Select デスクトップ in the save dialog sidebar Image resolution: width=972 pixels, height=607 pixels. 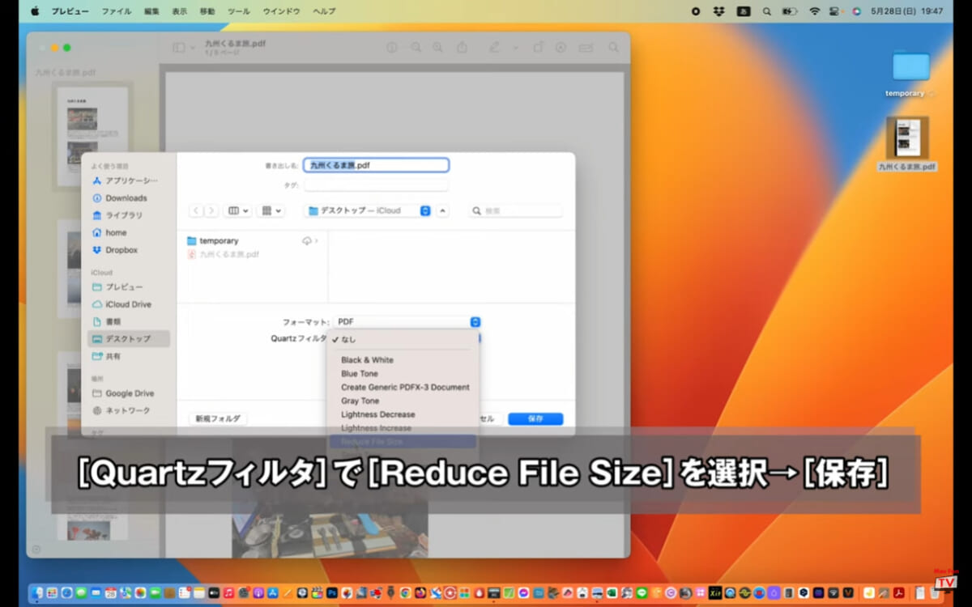[129, 338]
